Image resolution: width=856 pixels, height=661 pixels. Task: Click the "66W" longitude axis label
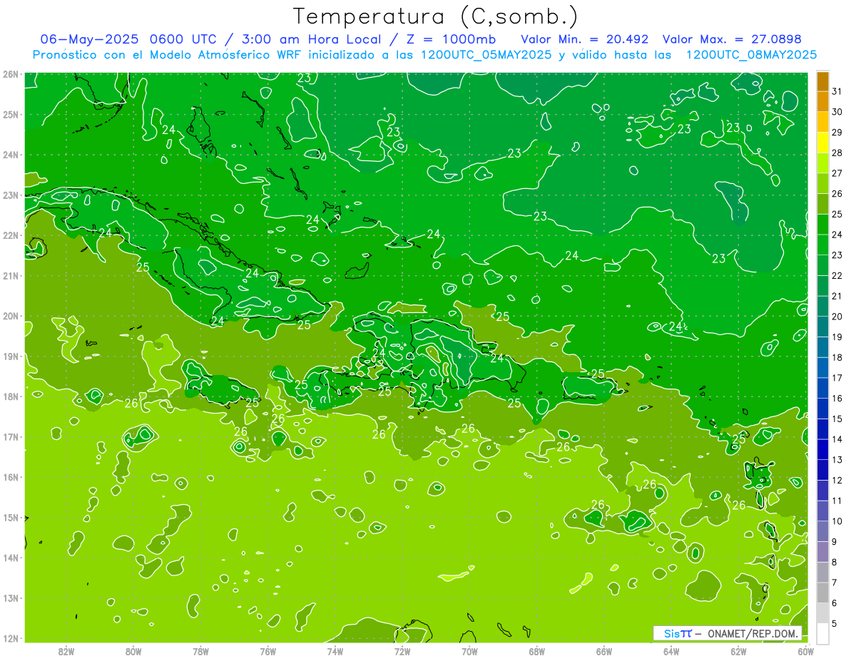pos(604,651)
